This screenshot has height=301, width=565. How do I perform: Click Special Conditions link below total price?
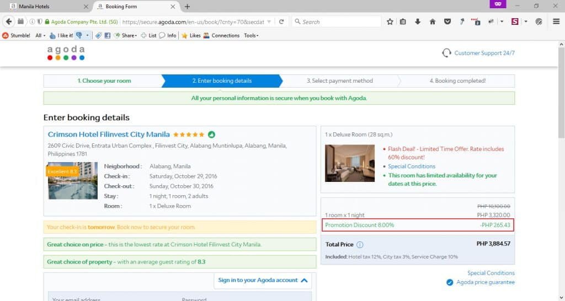tap(491, 273)
